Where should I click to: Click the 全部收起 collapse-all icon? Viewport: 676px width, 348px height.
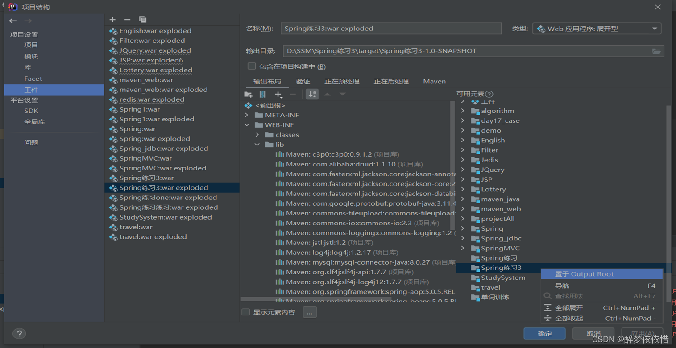[548, 318]
